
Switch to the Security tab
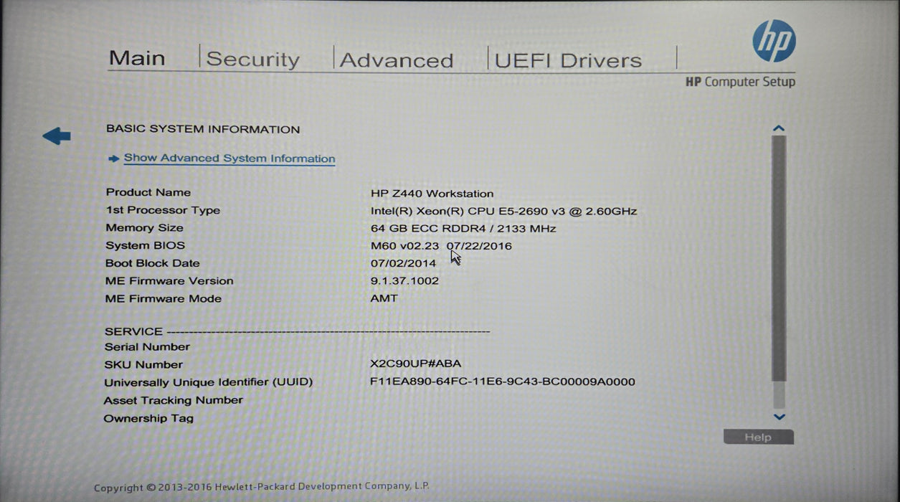click(x=253, y=60)
